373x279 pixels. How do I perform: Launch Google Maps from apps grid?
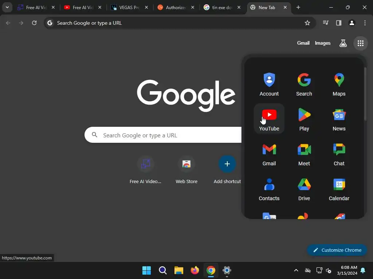click(339, 84)
